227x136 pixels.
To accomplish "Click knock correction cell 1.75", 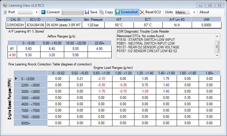I will click(x=166, y=79).
